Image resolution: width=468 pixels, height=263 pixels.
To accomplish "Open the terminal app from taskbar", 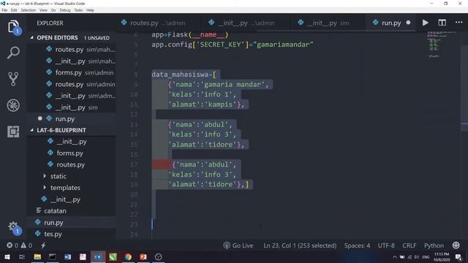I will [x=53, y=256].
